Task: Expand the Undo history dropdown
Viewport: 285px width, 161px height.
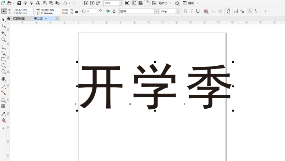Action: (x=70, y=3)
